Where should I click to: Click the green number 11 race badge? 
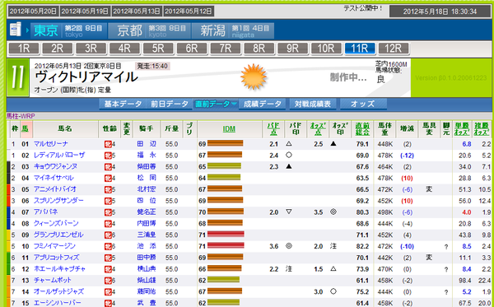pos(17,77)
